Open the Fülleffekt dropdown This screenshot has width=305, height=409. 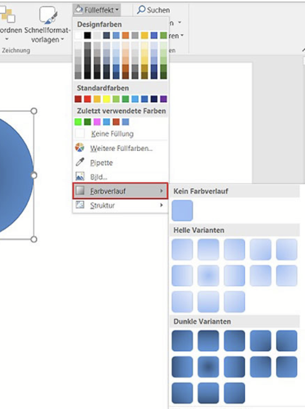(x=96, y=10)
